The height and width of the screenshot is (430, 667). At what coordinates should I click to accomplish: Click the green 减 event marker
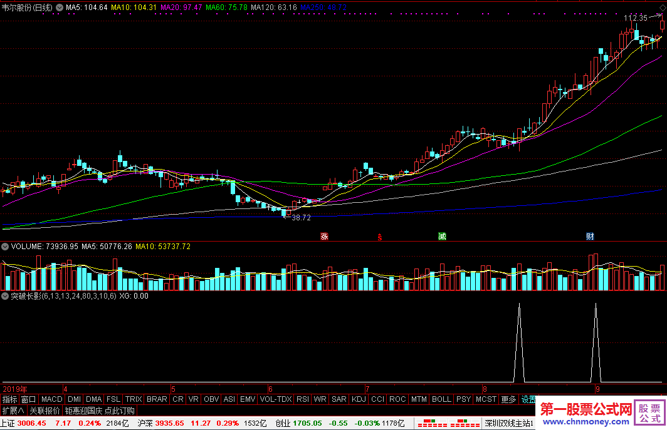click(442, 237)
